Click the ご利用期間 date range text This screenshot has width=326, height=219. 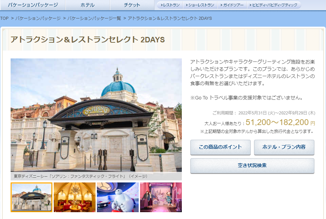coord(264,113)
